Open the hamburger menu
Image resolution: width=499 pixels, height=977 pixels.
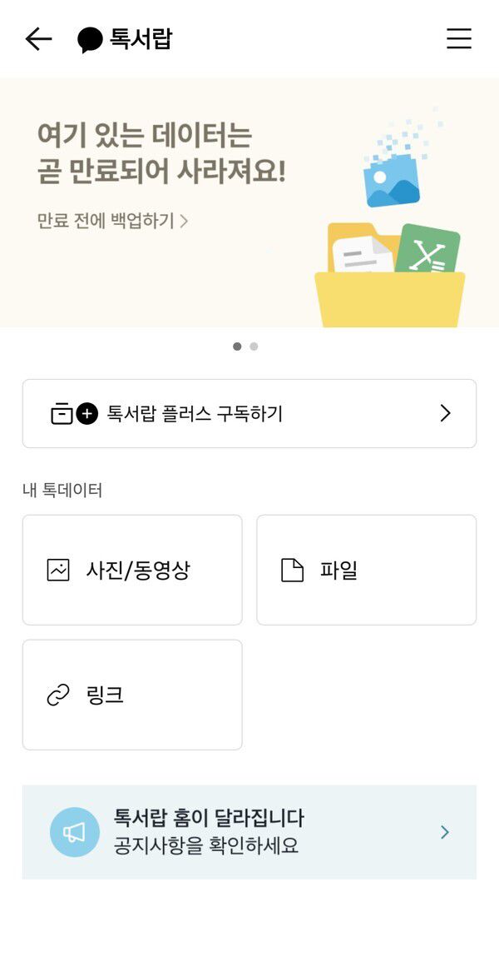(x=459, y=39)
